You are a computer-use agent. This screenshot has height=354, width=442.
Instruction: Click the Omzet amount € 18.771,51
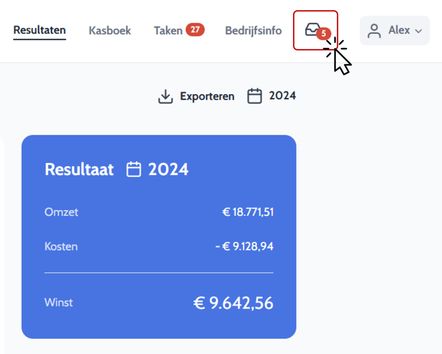pyautogui.click(x=248, y=212)
